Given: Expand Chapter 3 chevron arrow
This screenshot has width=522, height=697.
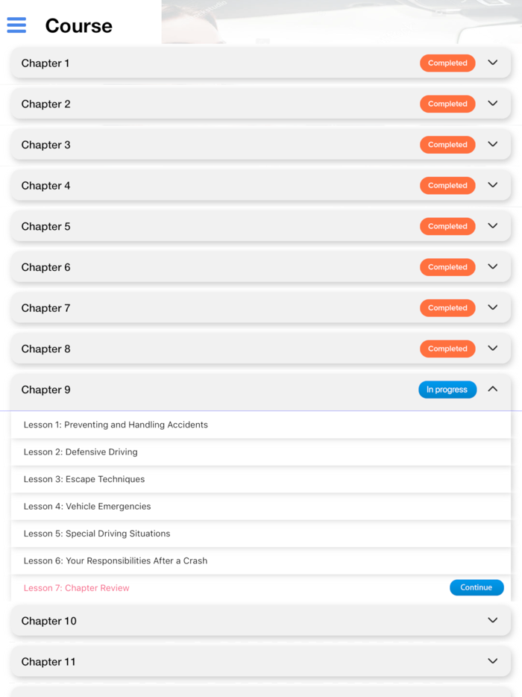Looking at the screenshot, I should point(492,144).
